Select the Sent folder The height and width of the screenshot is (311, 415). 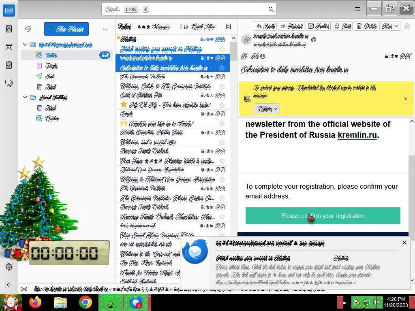[67, 76]
